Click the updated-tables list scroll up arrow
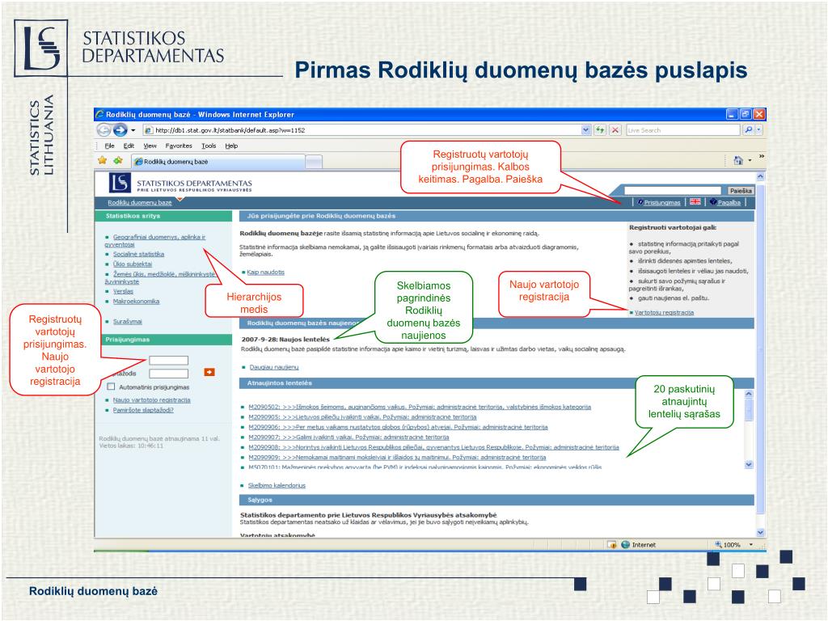828x621 pixels. point(748,394)
